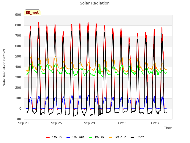Click the 600 y-axis tick label
The image size is (190, 143).
click(18, 46)
